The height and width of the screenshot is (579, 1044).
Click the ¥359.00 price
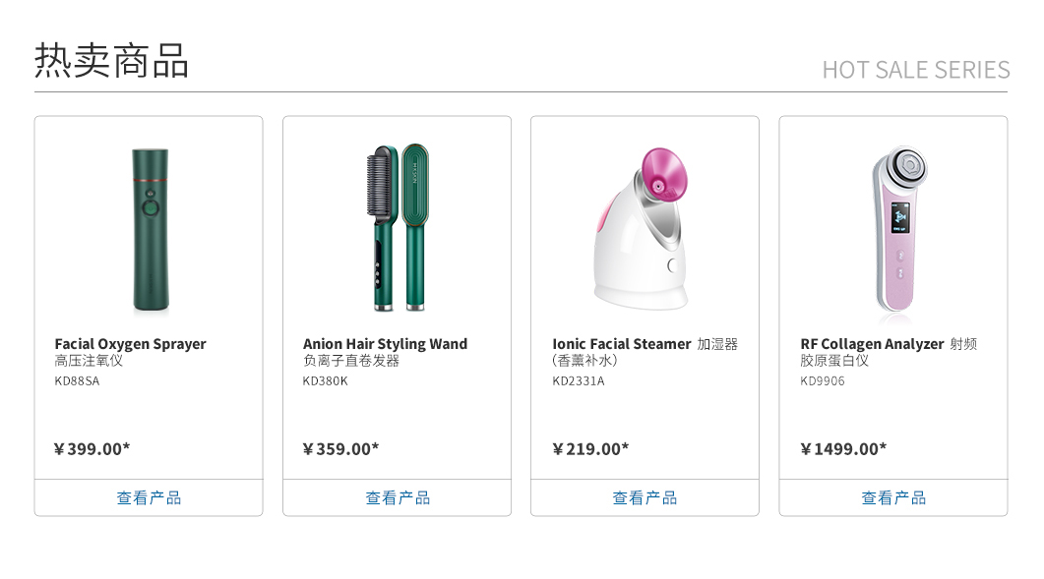click(340, 449)
